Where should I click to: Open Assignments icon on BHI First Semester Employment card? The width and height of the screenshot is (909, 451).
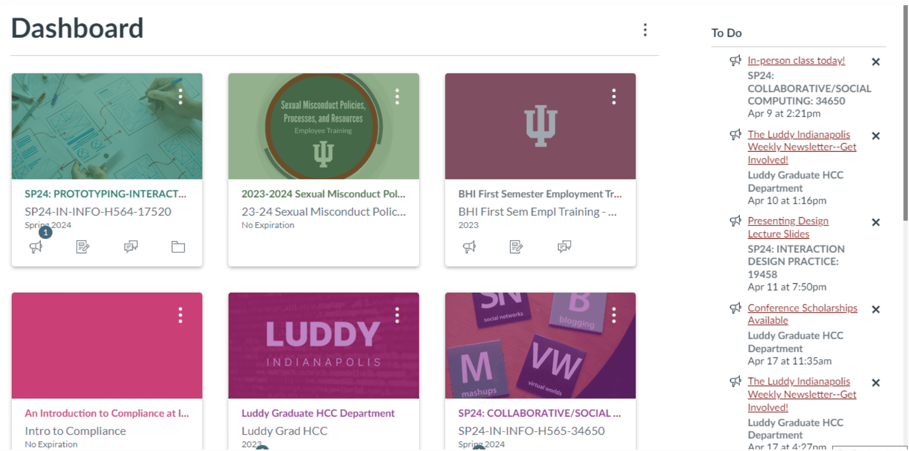pyautogui.click(x=516, y=247)
